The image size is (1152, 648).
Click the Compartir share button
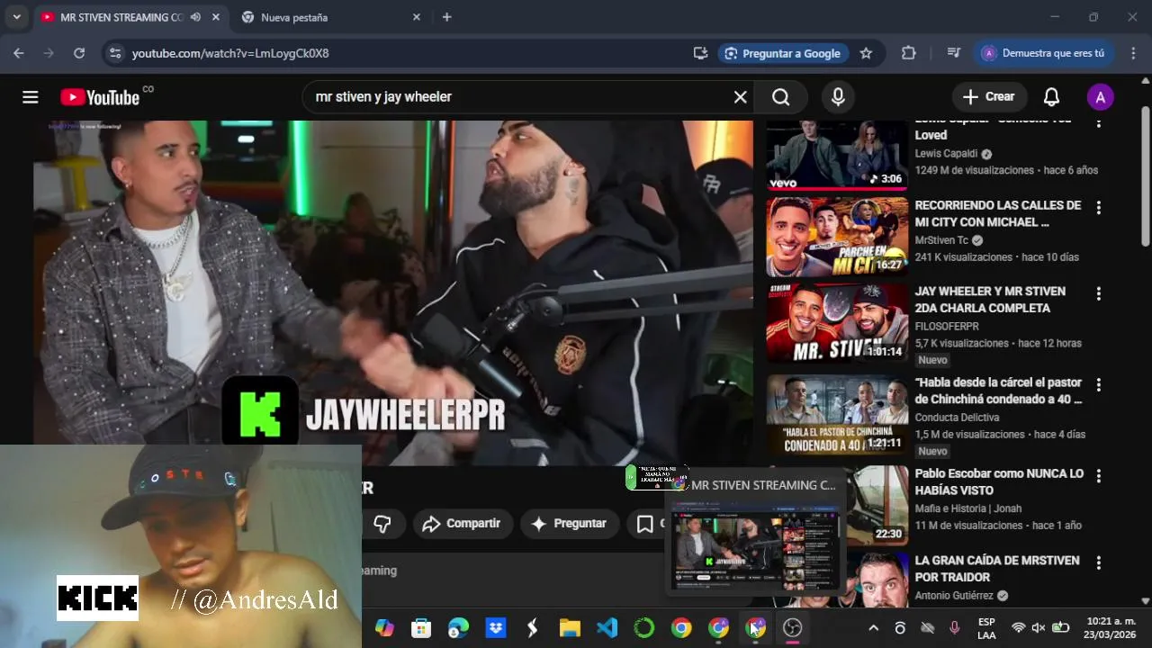pyautogui.click(x=463, y=524)
